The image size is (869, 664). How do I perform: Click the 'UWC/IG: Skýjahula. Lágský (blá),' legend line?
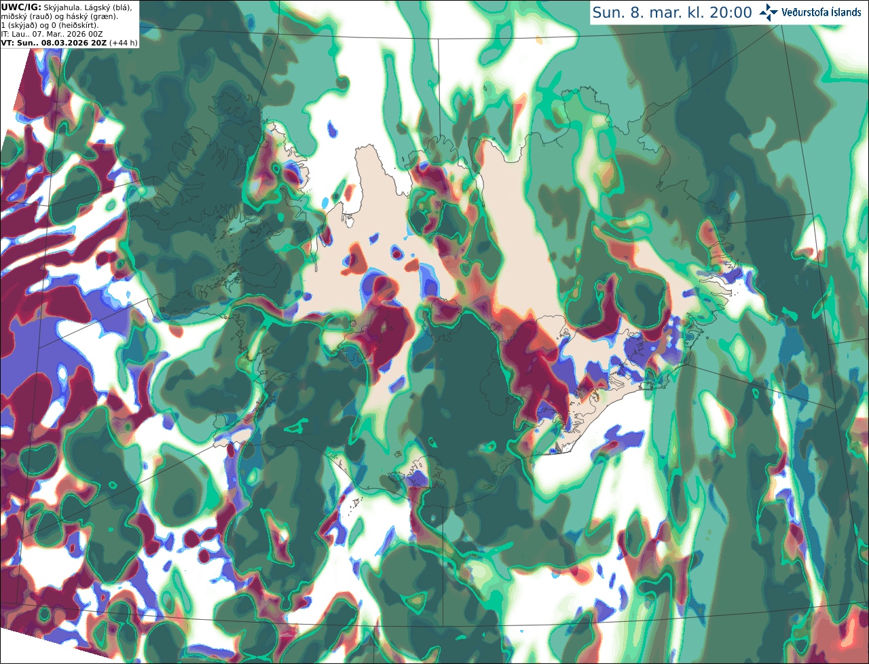pos(67,7)
